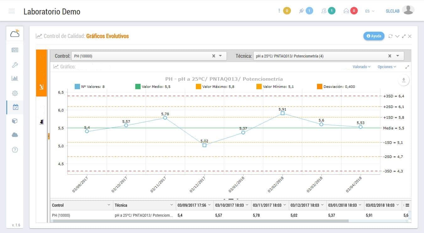424x233 pixels.
Task: Select the dark tab icon on left strip
Action: (41, 122)
